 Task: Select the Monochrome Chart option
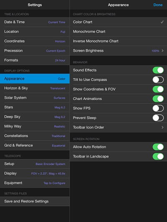(118, 32)
